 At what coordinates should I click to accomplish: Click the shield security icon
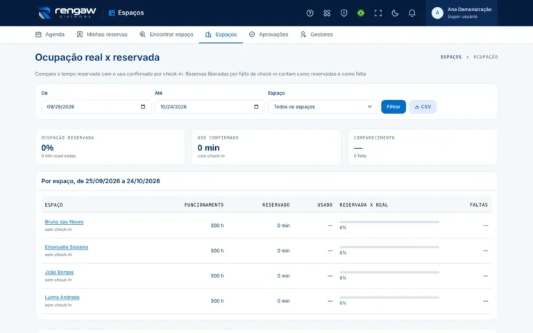tap(344, 13)
